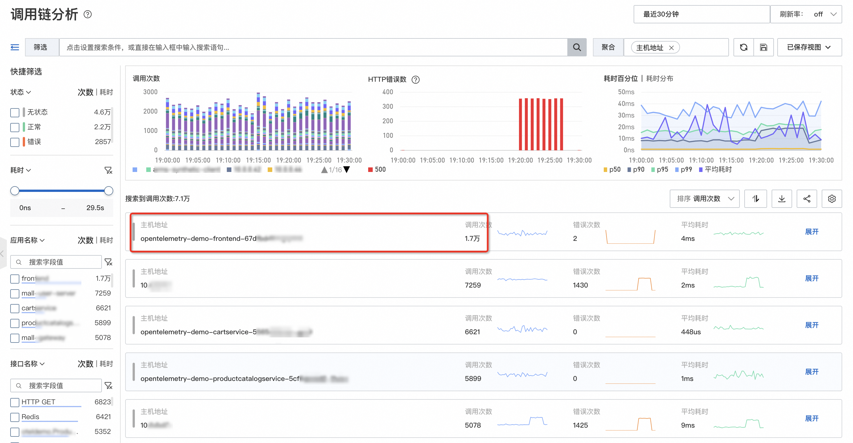Click the download results icon
The width and height of the screenshot is (853, 443).
pos(782,198)
